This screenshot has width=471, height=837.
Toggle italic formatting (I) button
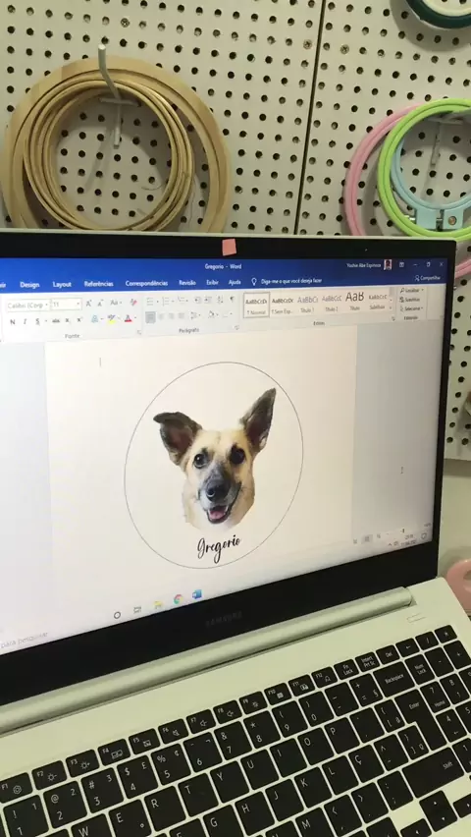(x=26, y=321)
